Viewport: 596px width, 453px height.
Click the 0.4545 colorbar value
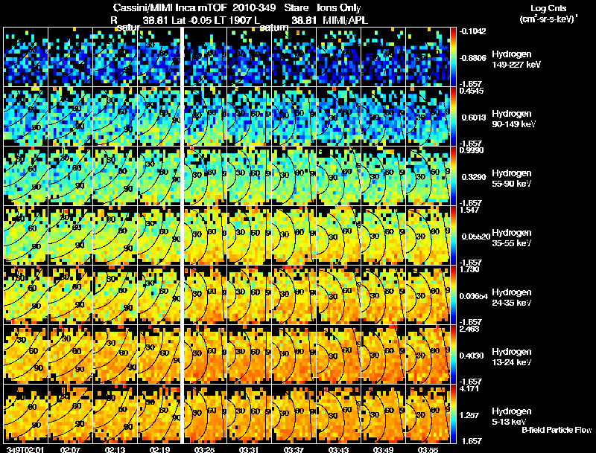click(x=472, y=91)
